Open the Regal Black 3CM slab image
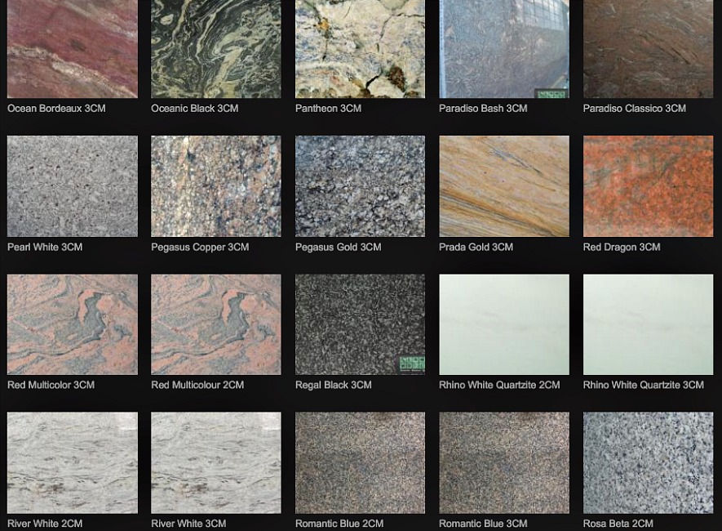The image size is (722, 531). click(x=360, y=324)
